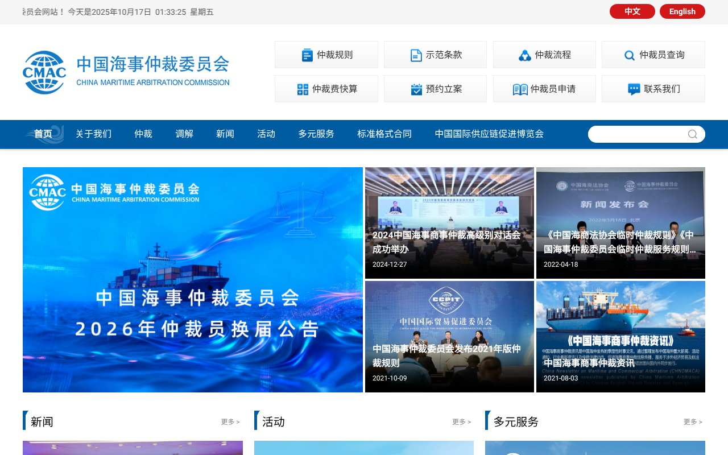728x455 pixels.
Task: Click inside the search input field
Action: pos(637,134)
